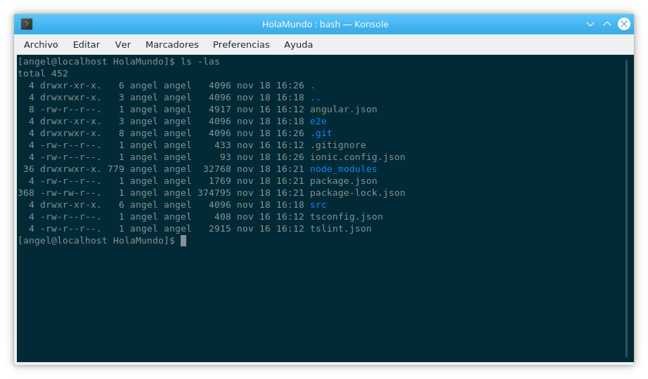Minimize the Konsole window with down chevron

coord(590,24)
